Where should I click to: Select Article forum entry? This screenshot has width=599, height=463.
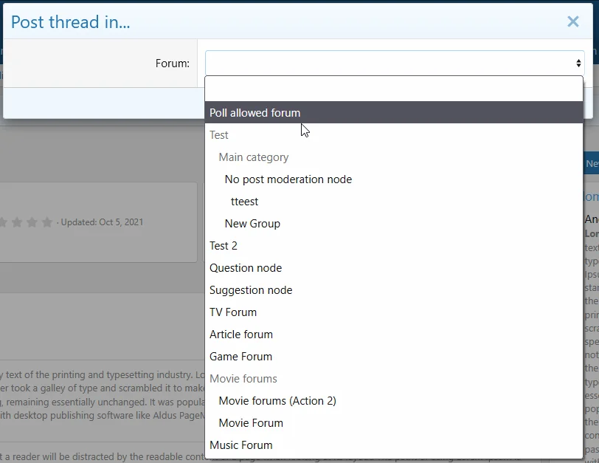tap(241, 335)
